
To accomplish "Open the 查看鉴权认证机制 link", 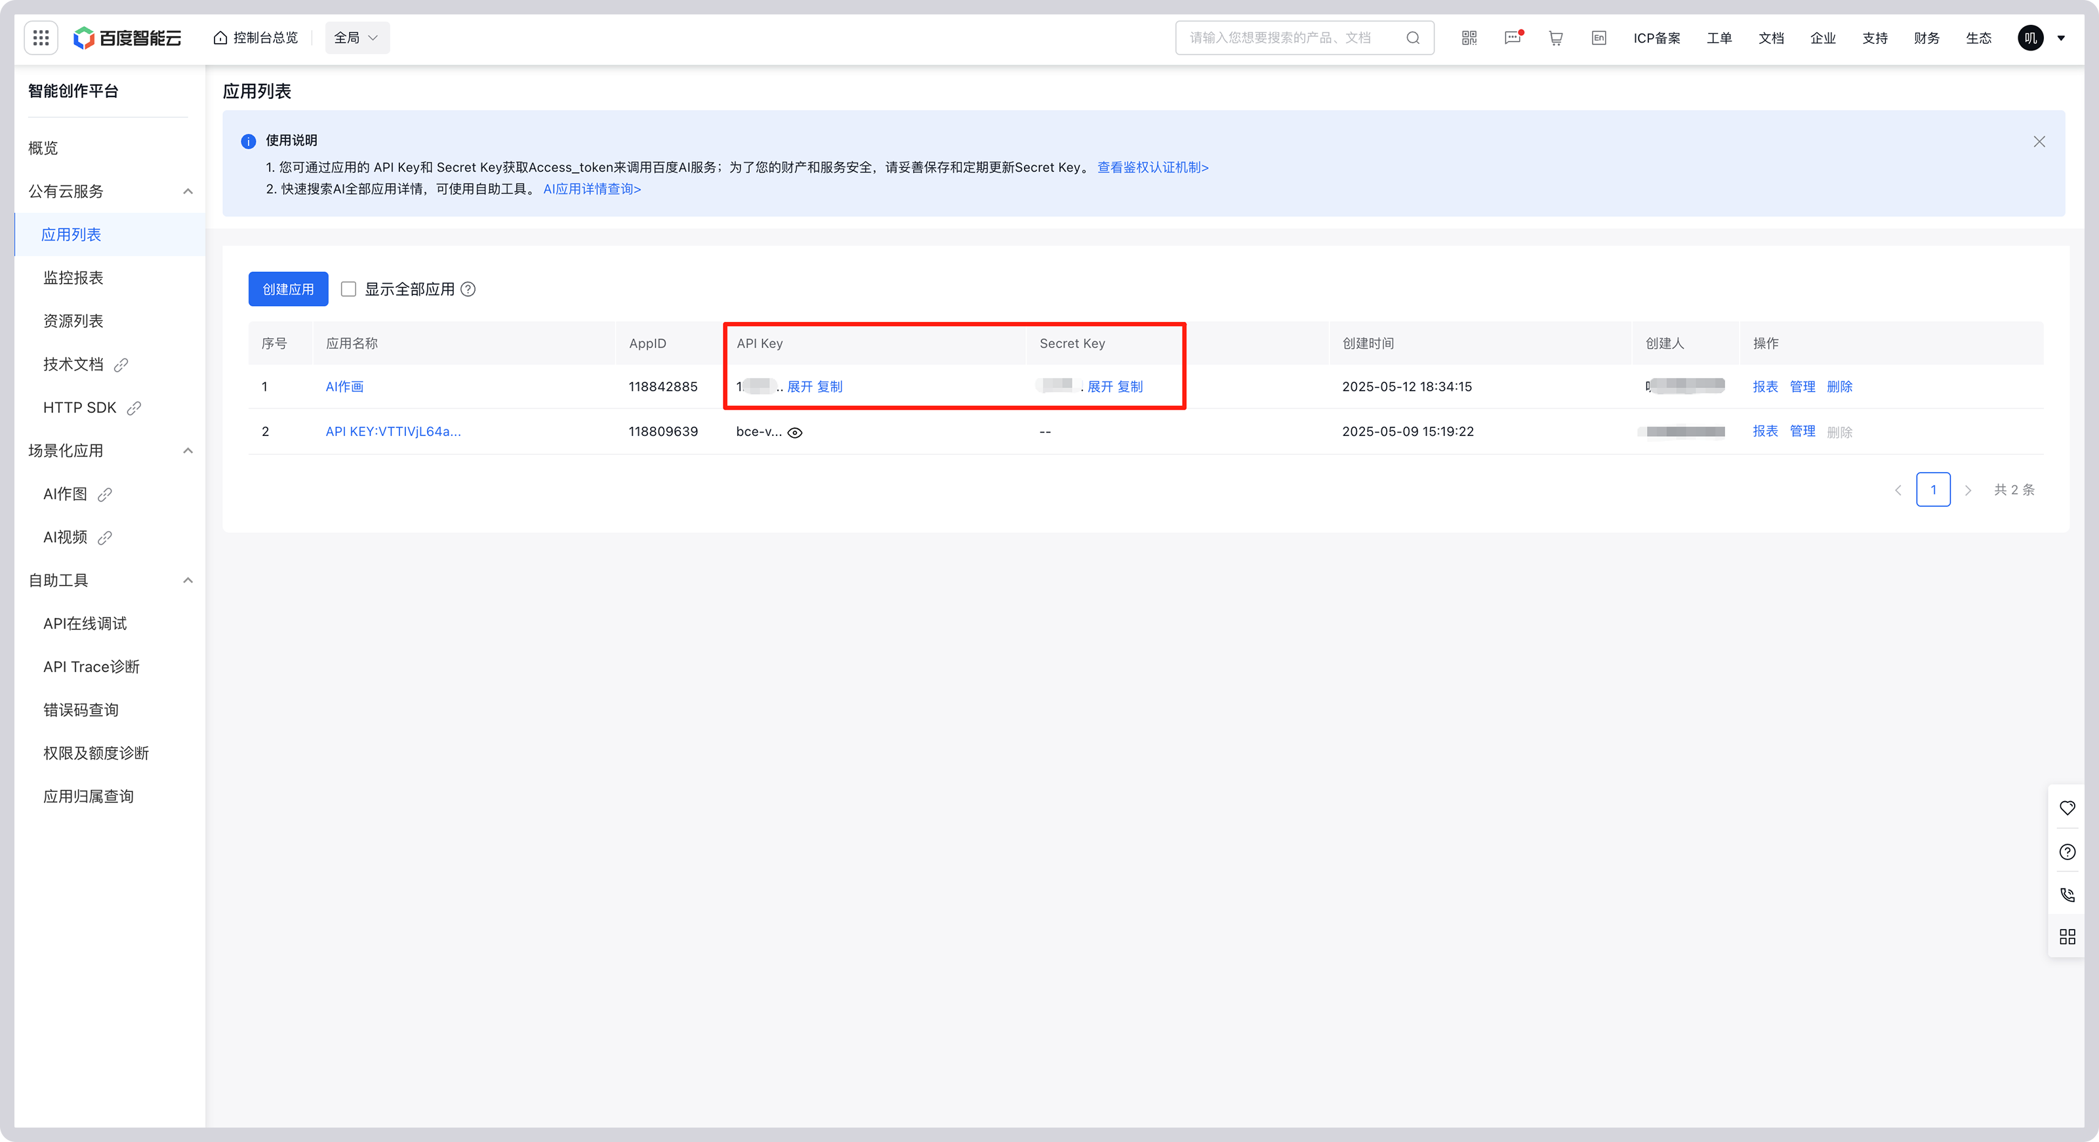I will point(1152,167).
